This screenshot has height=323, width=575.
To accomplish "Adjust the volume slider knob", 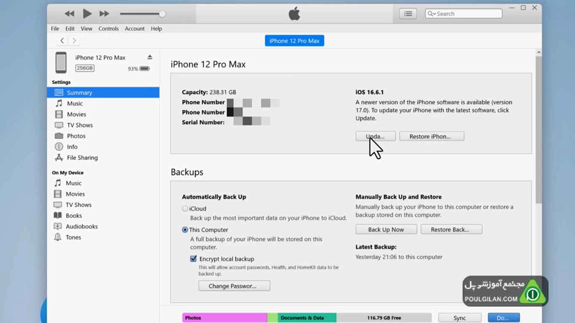I will pos(162,14).
